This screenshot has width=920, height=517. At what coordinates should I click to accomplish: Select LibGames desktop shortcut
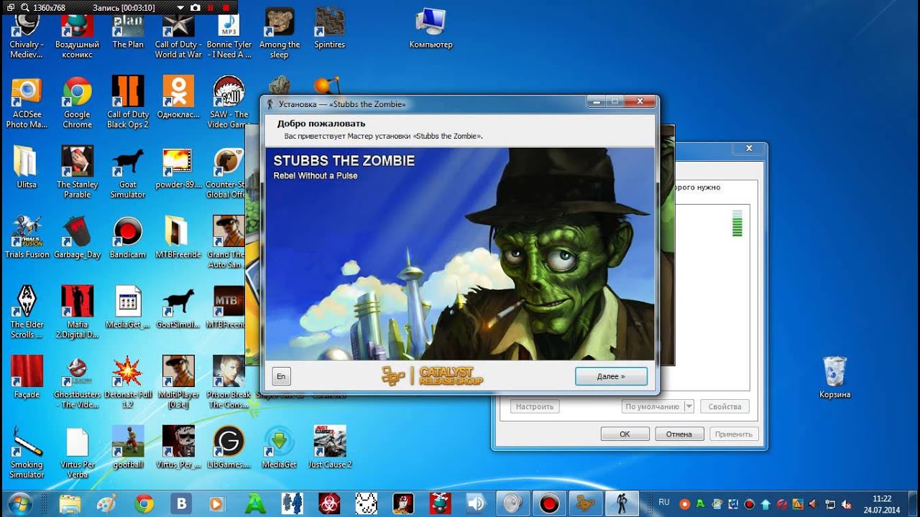click(229, 447)
